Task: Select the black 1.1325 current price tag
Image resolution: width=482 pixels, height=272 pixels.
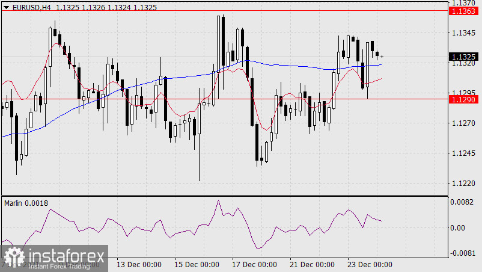Action: [x=463, y=57]
